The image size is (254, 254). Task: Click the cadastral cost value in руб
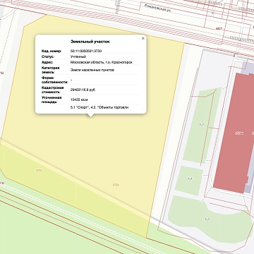point(83,90)
